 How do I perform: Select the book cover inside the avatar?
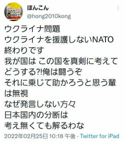(14, 12)
